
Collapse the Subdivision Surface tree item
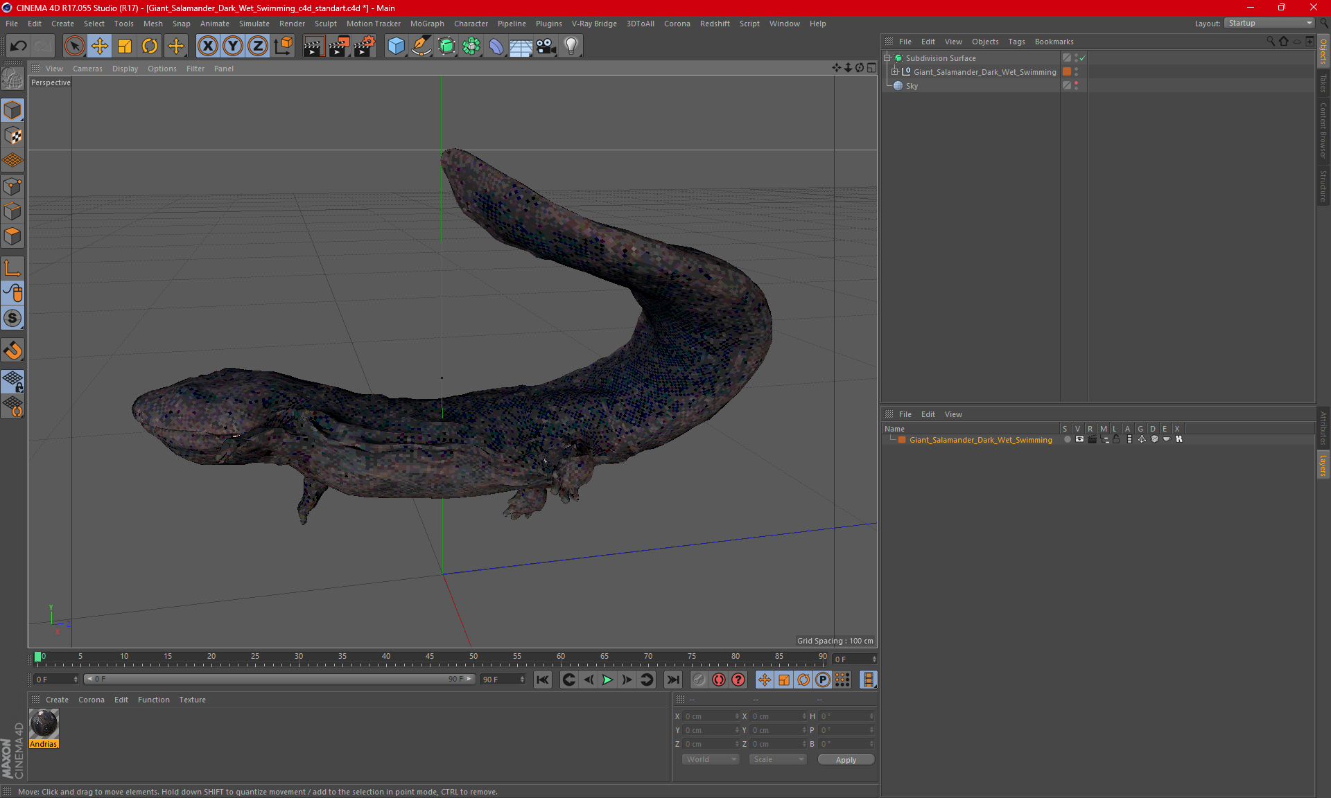pyautogui.click(x=887, y=58)
